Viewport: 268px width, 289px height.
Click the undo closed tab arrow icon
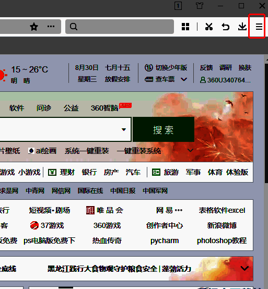[225, 27]
